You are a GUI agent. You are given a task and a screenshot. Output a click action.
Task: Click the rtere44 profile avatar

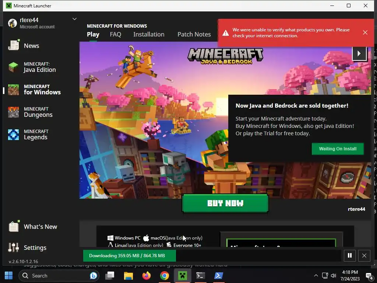[x=12, y=23]
